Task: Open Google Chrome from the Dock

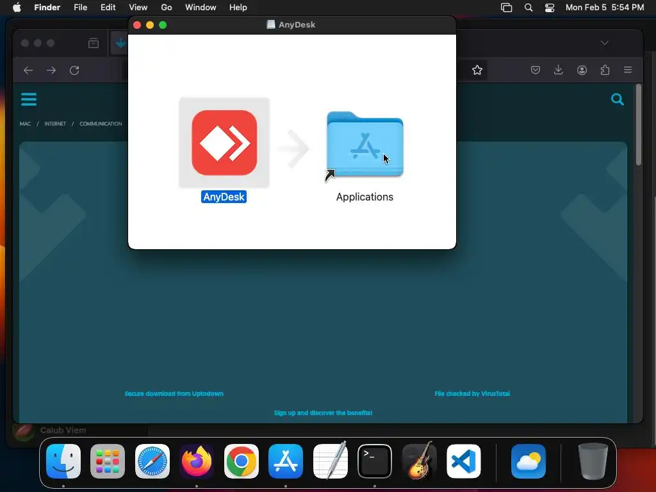Action: (x=242, y=461)
